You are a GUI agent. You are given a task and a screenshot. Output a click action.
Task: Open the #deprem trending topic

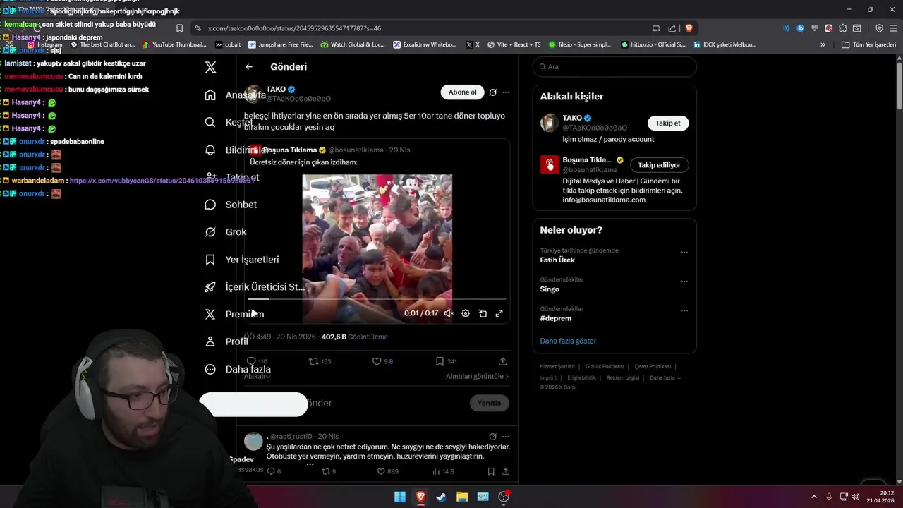(556, 318)
